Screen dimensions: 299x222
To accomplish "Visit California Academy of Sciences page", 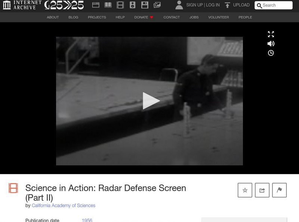I will tap(64, 206).
